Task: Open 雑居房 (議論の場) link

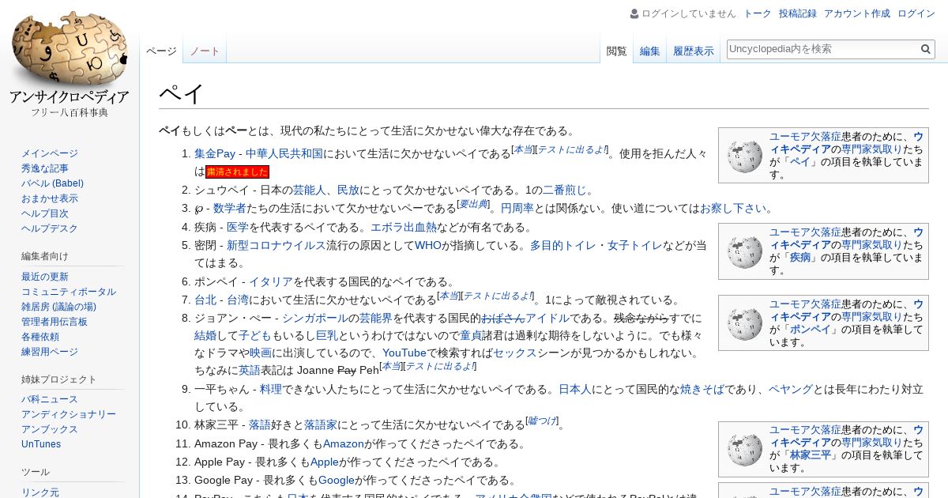Action: point(58,307)
